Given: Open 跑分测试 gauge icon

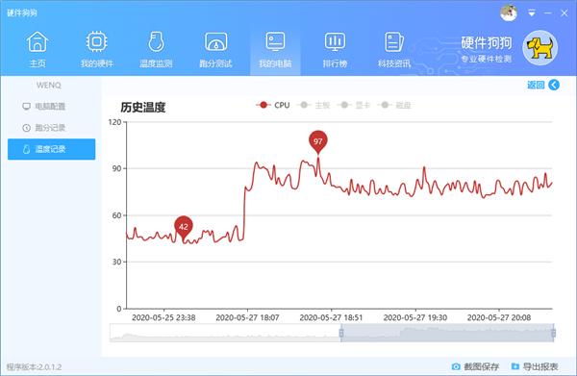Looking at the screenshot, I should click(216, 41).
